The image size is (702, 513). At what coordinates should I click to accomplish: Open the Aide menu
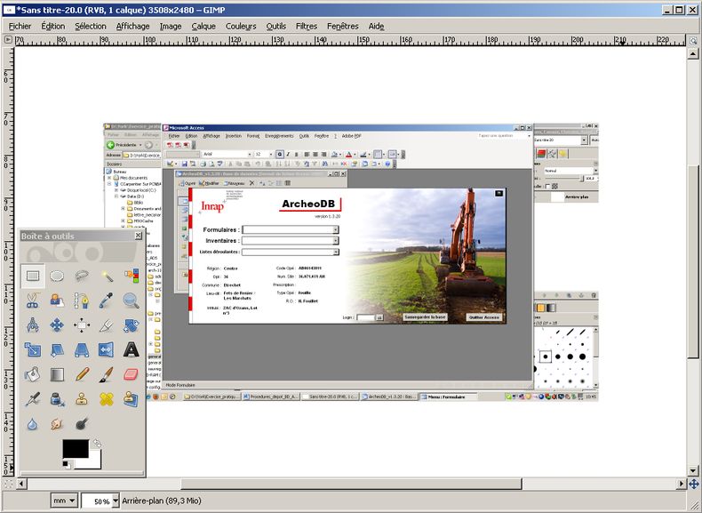[x=376, y=26]
